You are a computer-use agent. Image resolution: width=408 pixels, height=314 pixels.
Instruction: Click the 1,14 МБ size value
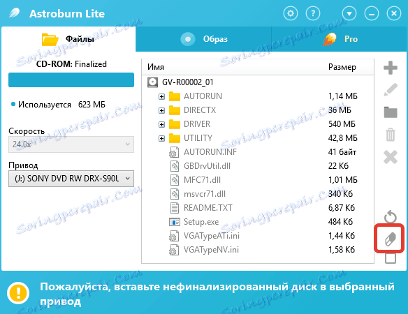pos(343,96)
